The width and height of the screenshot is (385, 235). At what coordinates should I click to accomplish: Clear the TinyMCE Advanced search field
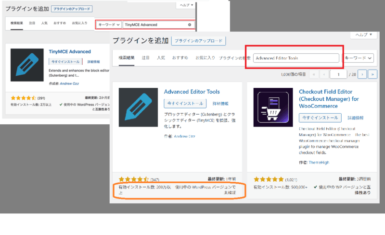tap(190, 25)
